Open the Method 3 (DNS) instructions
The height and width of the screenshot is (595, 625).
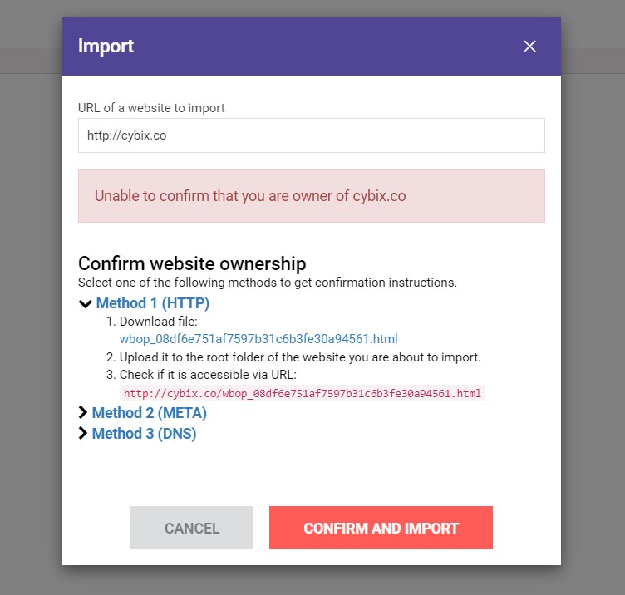coord(145,434)
